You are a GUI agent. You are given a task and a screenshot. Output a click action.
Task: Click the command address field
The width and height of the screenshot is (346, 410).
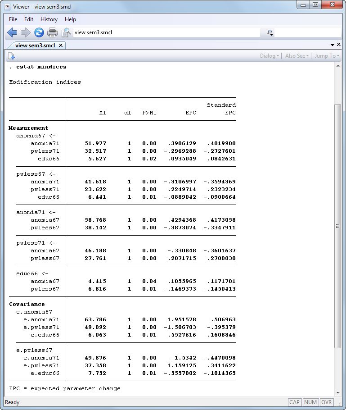coord(166,32)
